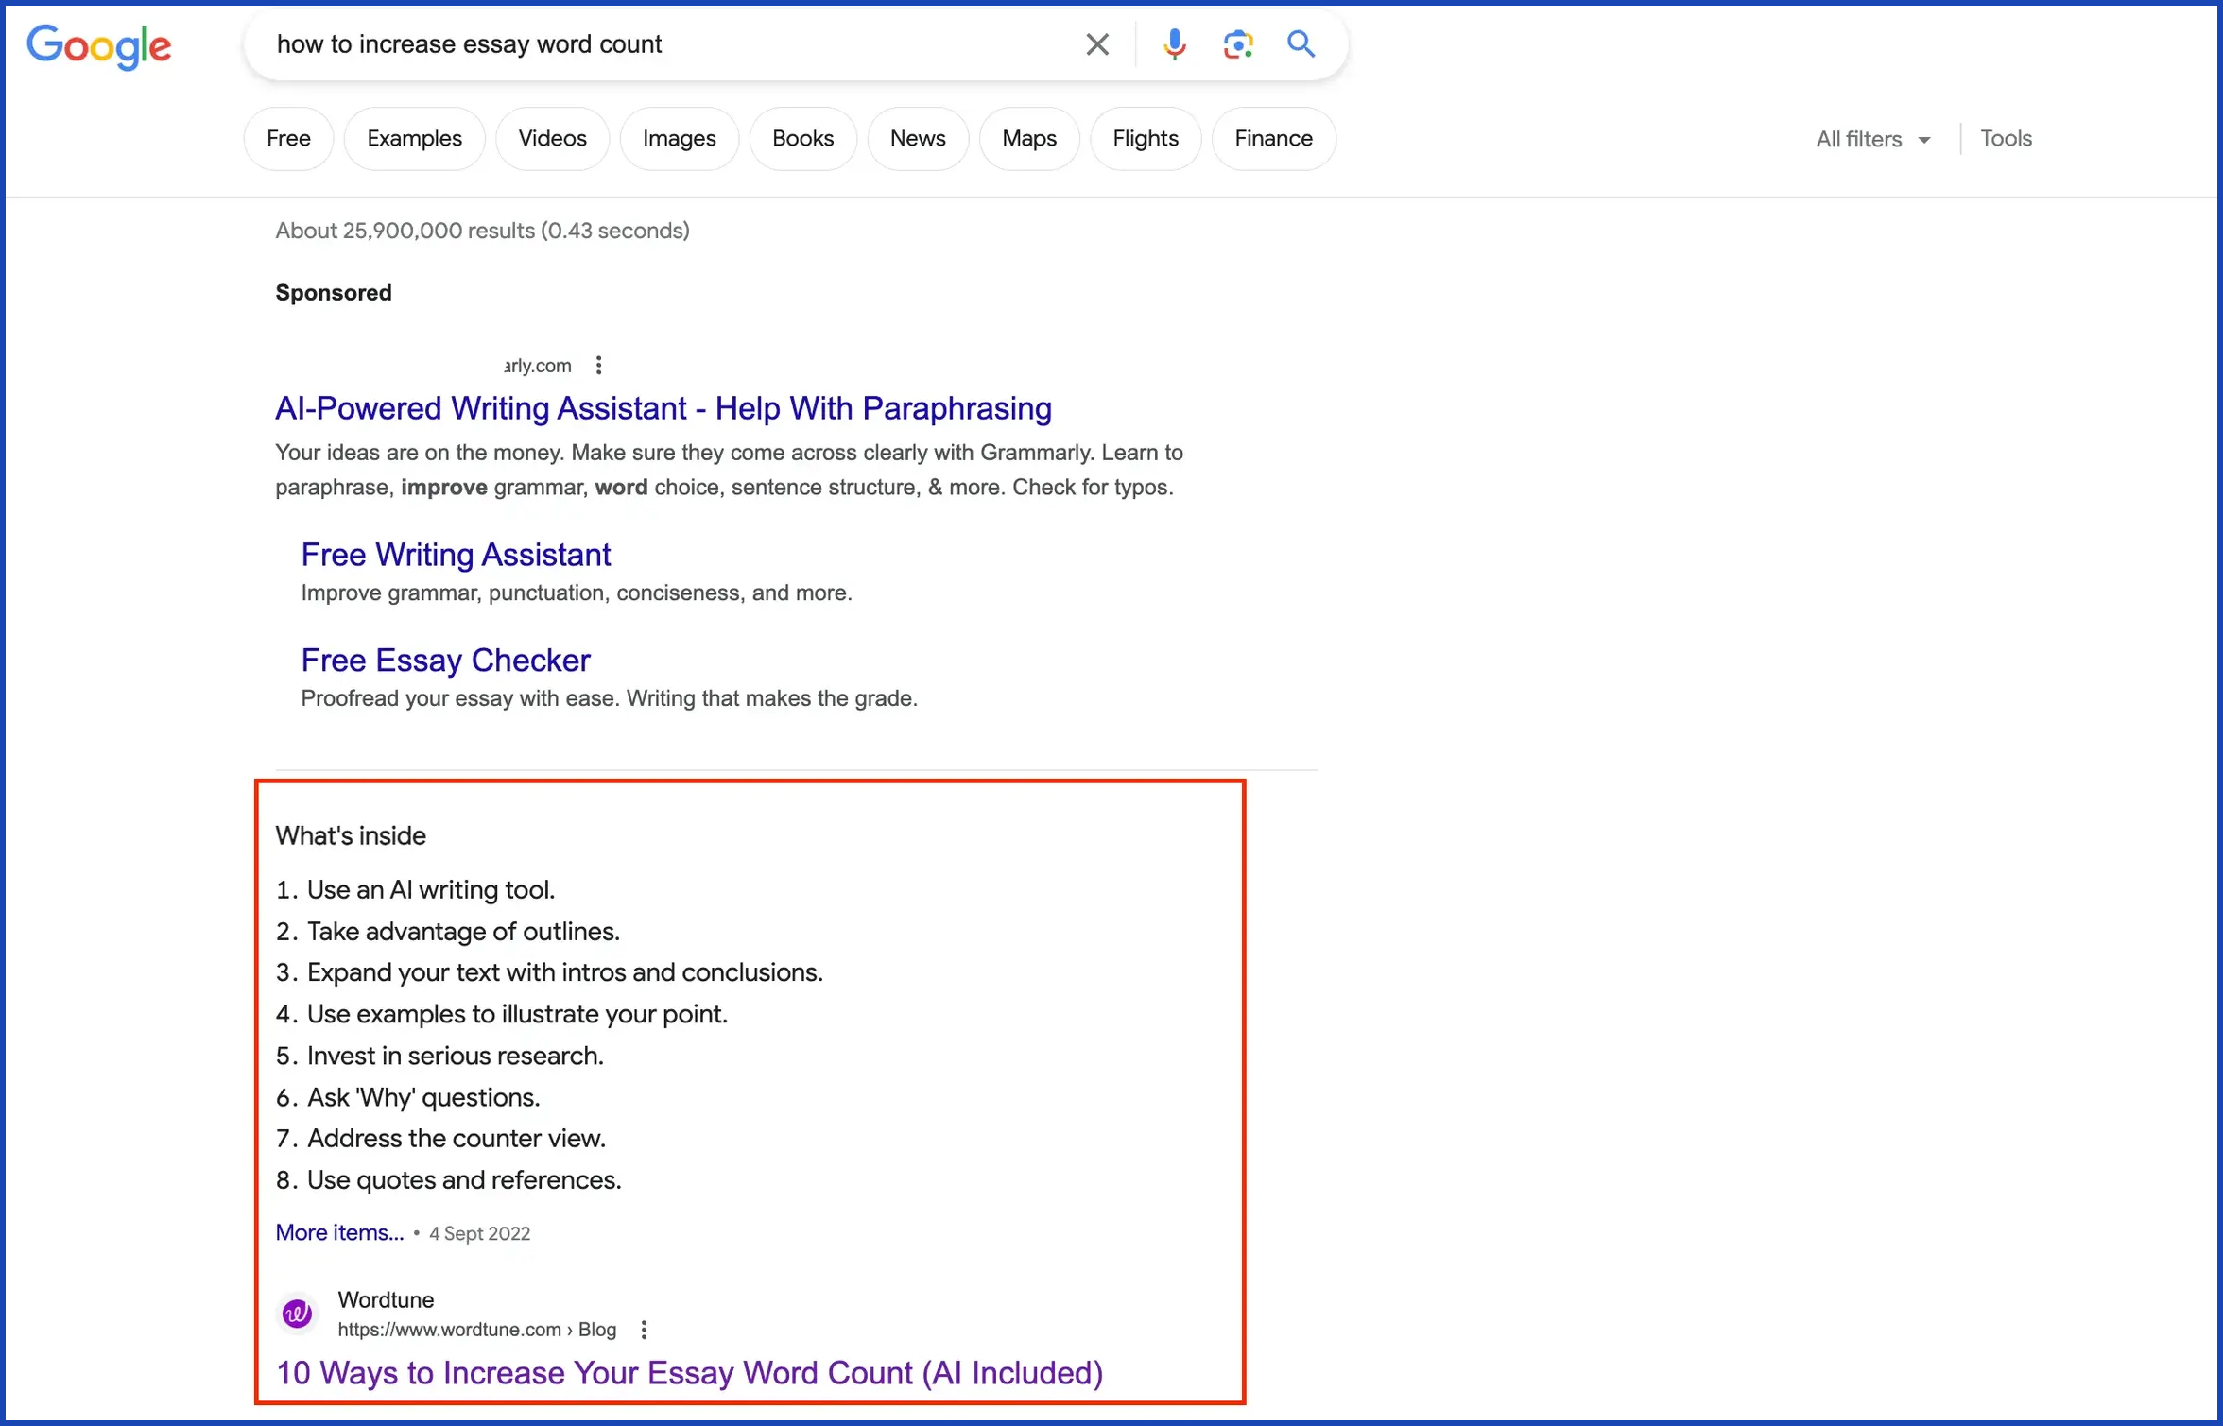Select the Examples filter chip
The width and height of the screenshot is (2223, 1426).
414,139
